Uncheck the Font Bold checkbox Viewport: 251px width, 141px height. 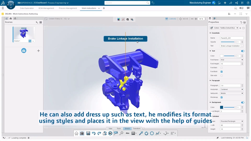click(x=221, y=72)
